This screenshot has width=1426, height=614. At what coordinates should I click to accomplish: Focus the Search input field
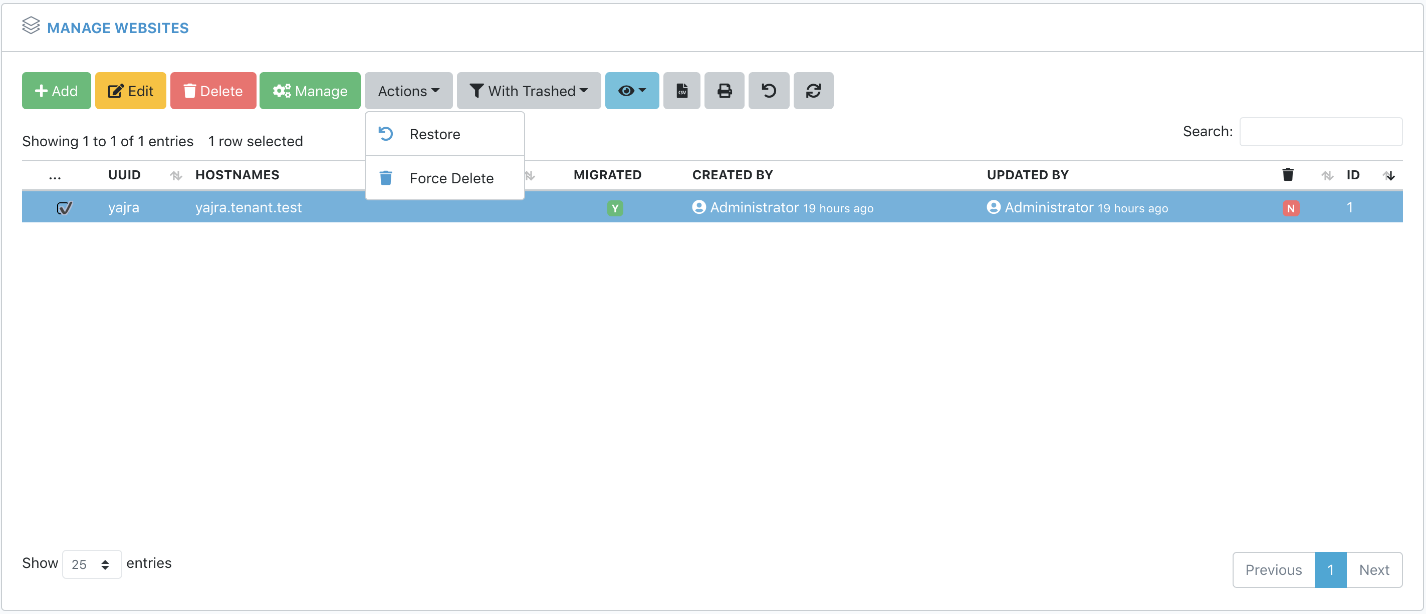tap(1320, 132)
